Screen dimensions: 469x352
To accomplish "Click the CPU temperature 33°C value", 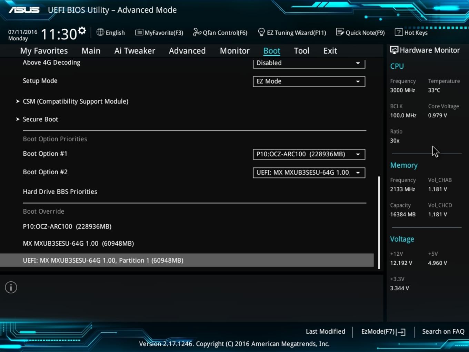I will pyautogui.click(x=434, y=90).
